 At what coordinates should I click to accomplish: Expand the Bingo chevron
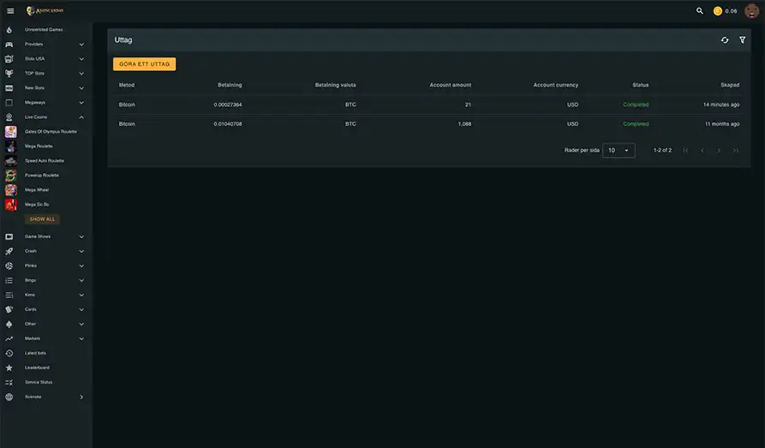tap(81, 281)
